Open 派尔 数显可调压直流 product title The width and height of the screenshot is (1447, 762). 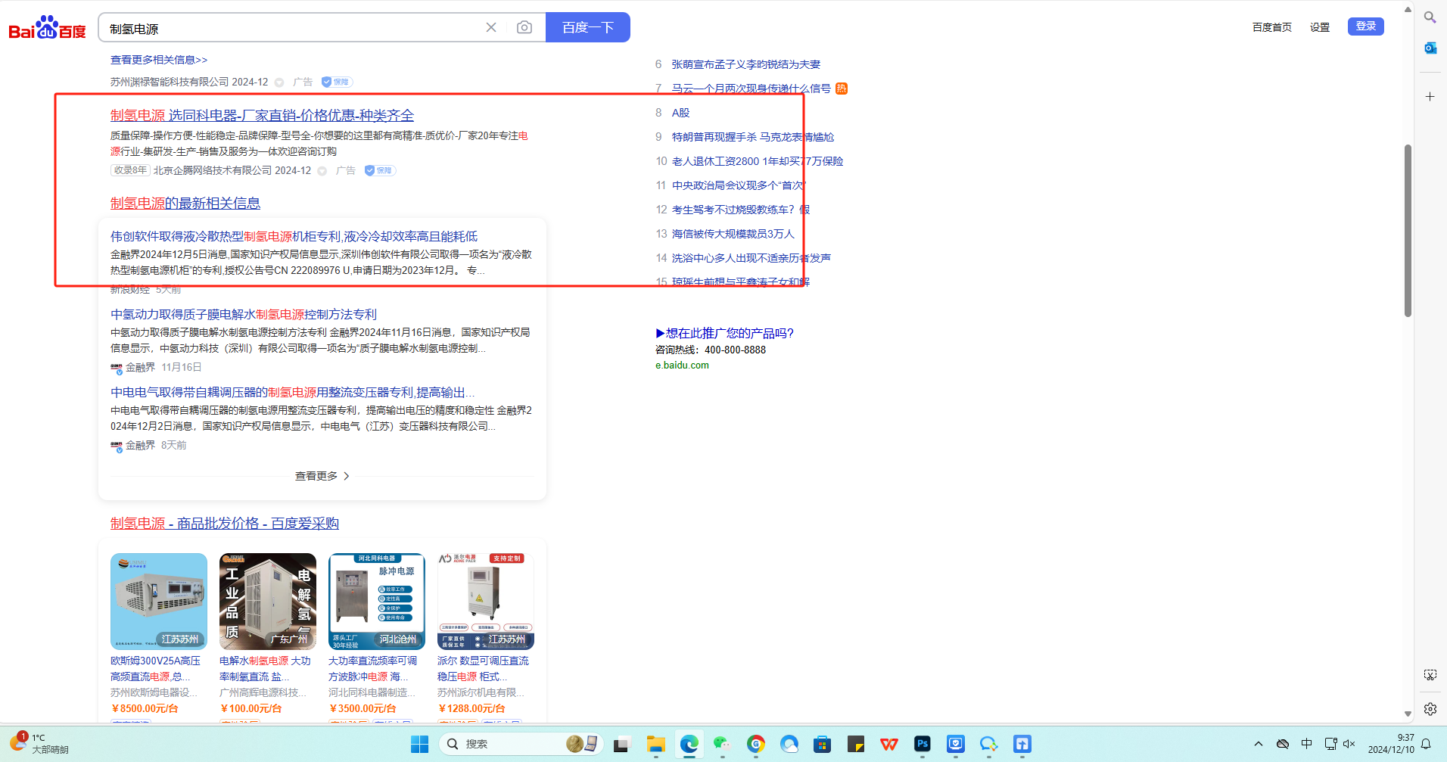click(x=483, y=669)
